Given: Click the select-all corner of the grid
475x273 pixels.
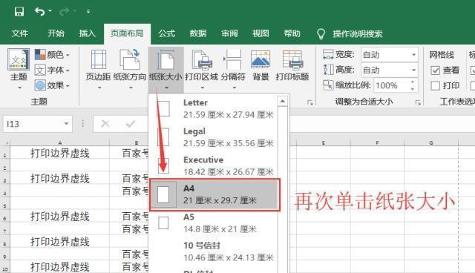Looking at the screenshot, I should click(5, 142).
